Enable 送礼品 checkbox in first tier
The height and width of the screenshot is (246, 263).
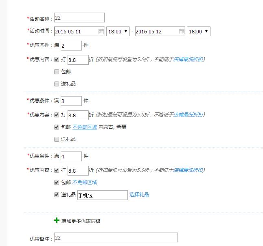click(57, 84)
